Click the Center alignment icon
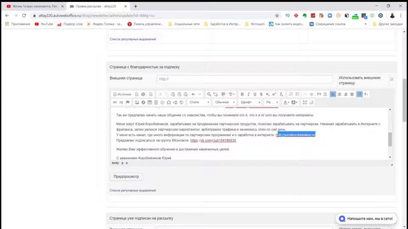 coord(339,94)
